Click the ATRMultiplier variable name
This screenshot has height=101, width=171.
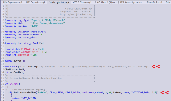(30, 52)
